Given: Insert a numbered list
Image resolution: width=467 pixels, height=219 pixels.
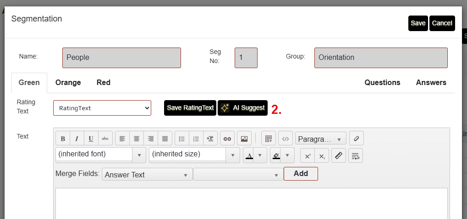Looking at the screenshot, I should (196, 139).
